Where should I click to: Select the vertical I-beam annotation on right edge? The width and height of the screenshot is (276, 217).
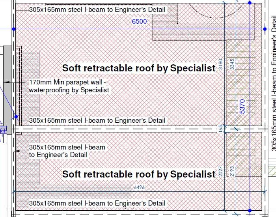pos(273,83)
